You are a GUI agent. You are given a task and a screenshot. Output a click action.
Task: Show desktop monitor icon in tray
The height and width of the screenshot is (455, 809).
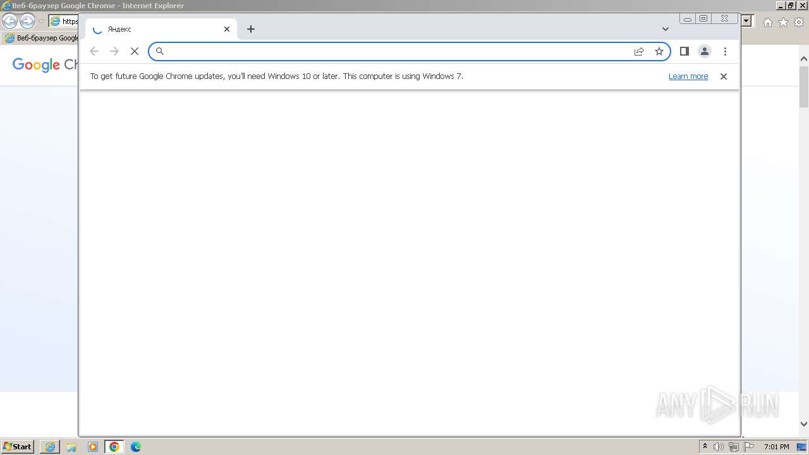(801, 447)
